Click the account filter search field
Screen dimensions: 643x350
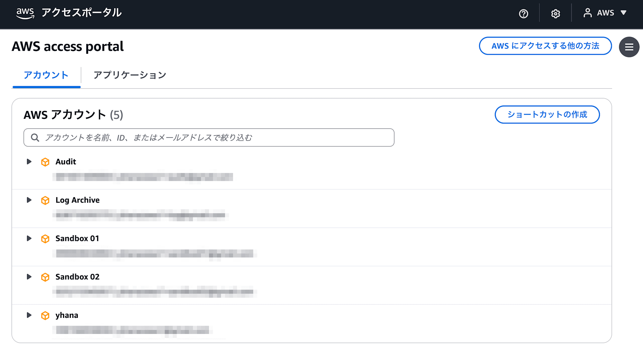tap(209, 137)
